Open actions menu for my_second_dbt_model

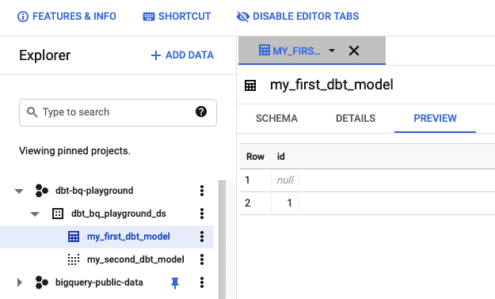202,259
